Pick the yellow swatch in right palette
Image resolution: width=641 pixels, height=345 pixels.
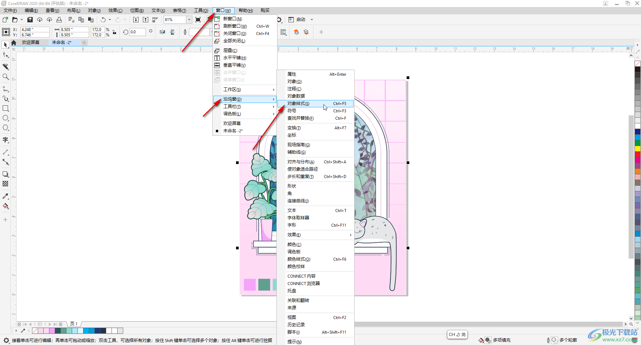[x=638, y=149]
